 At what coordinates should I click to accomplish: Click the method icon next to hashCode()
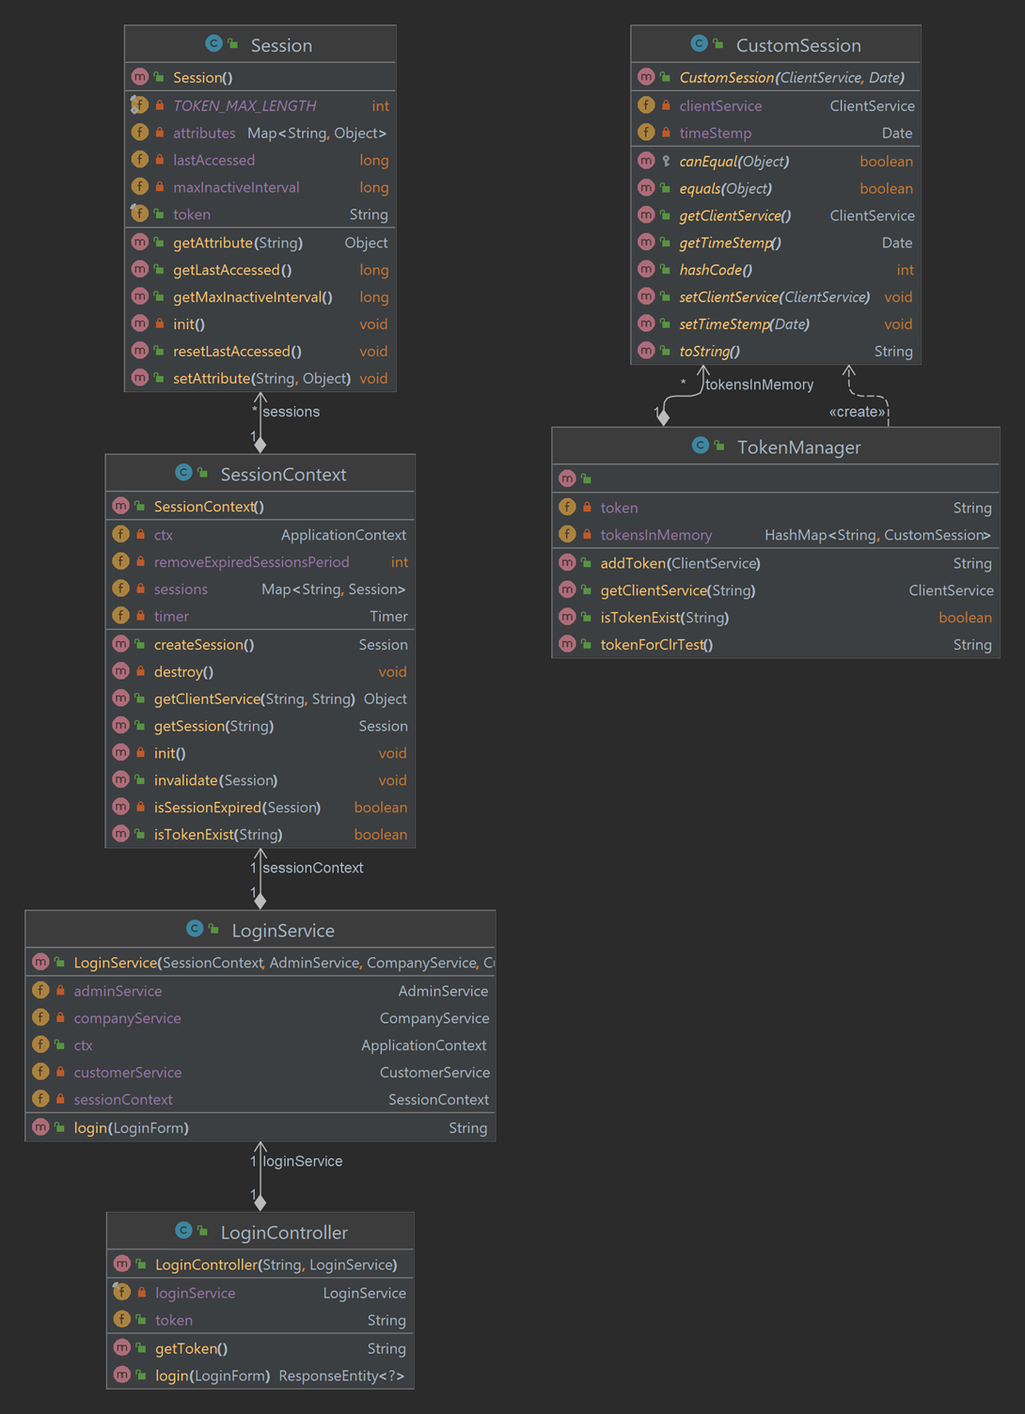click(x=646, y=270)
